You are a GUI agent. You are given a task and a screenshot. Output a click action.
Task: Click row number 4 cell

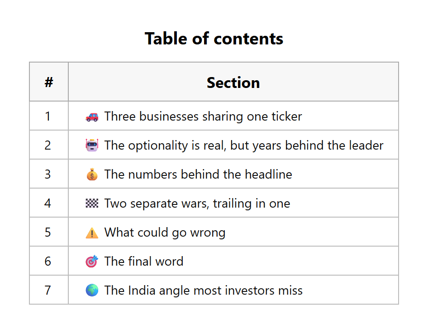pos(49,203)
